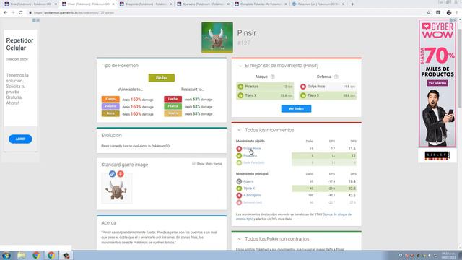Open Picadura link in Movimiento rápido

tap(250, 156)
